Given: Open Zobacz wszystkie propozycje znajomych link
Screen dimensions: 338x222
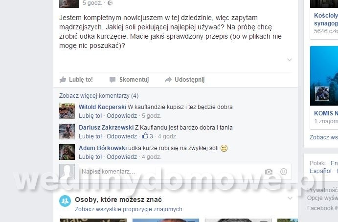Looking at the screenshot, I should click(x=129, y=209).
